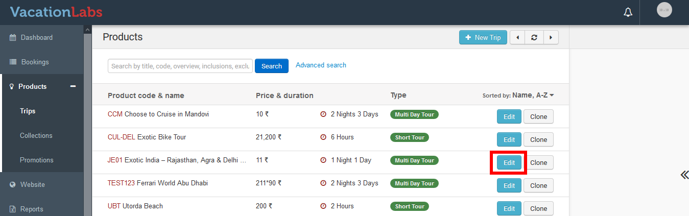Edit the Exotic India JE01 trip
Image resolution: width=689 pixels, height=216 pixels.
509,163
